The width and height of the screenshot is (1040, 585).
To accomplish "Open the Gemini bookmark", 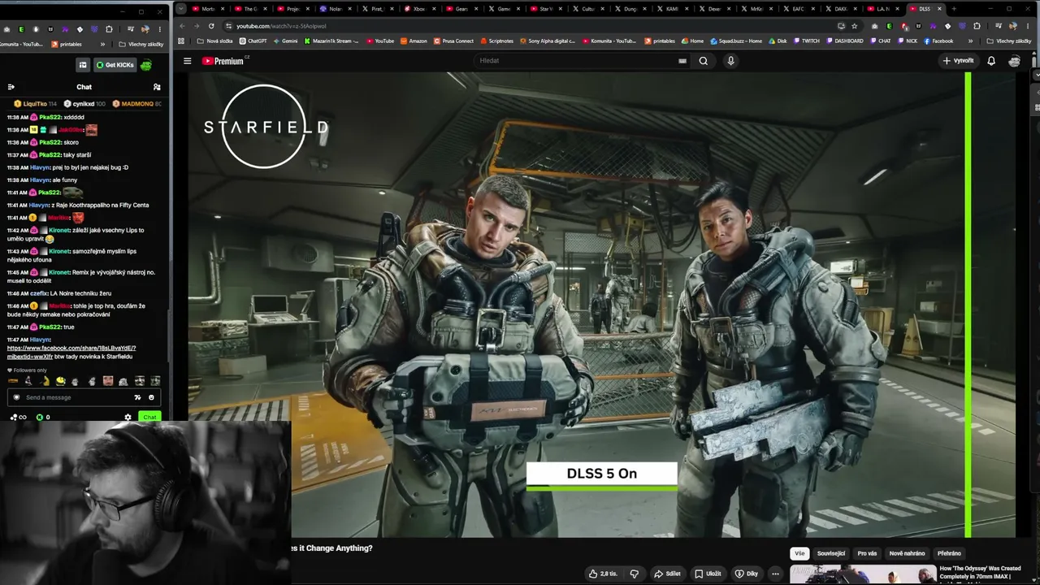I will [284, 41].
